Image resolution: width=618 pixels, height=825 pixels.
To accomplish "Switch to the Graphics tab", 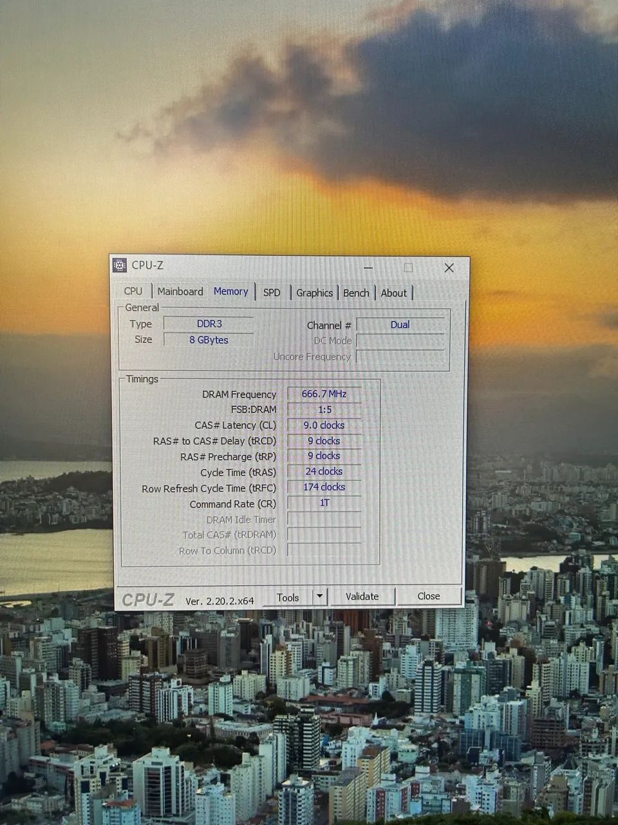I will click(x=314, y=293).
